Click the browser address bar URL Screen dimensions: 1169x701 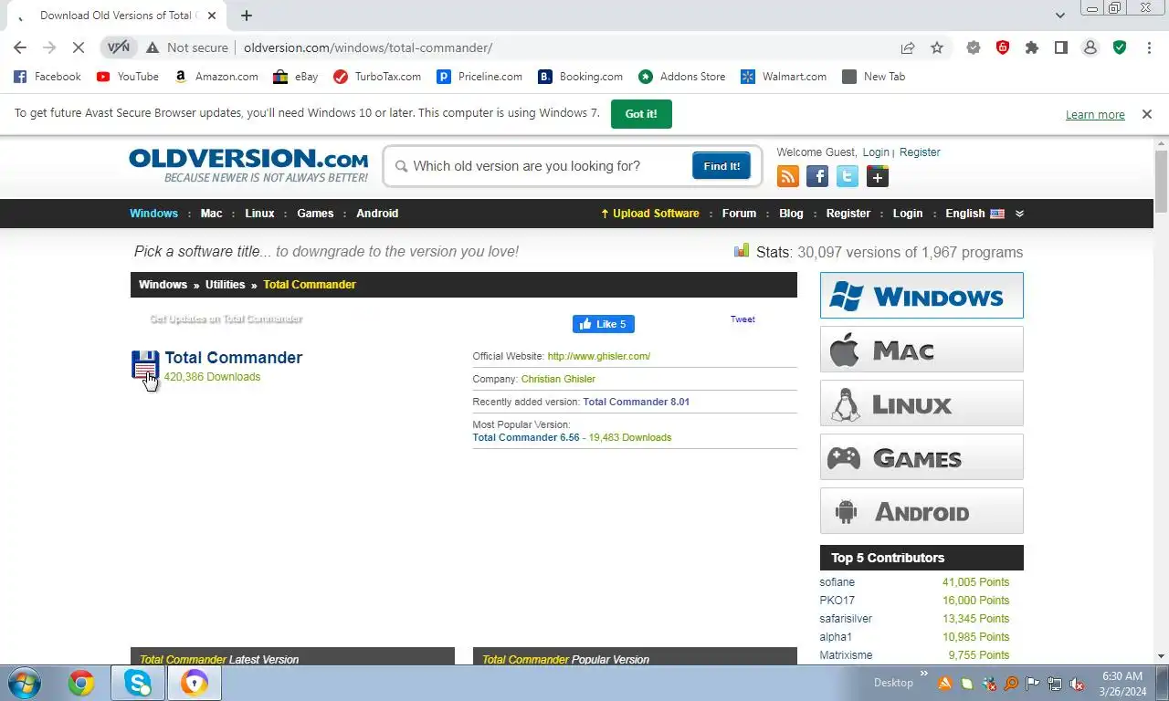(x=368, y=47)
